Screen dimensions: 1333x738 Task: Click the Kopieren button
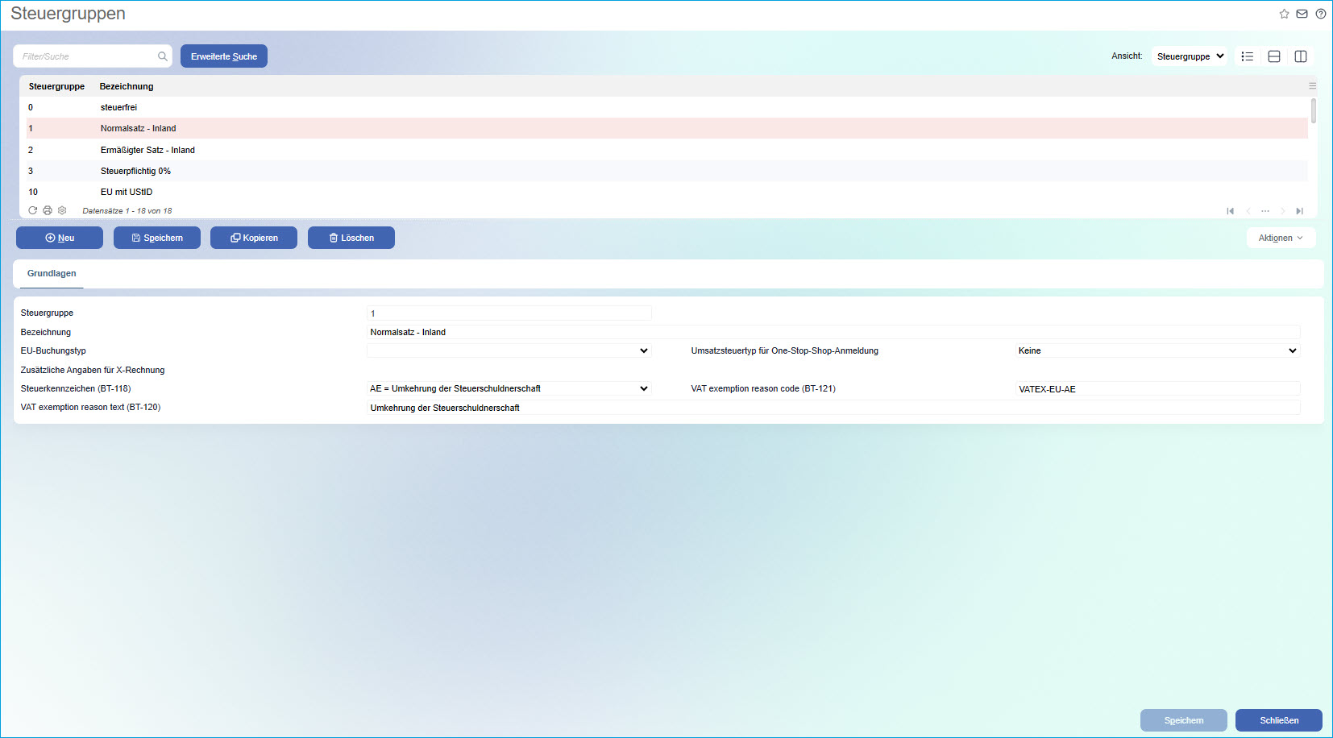254,238
